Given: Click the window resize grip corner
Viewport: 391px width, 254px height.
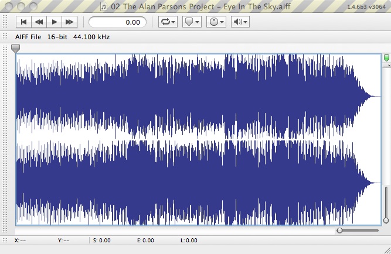Looking at the screenshot, I should (x=387, y=250).
